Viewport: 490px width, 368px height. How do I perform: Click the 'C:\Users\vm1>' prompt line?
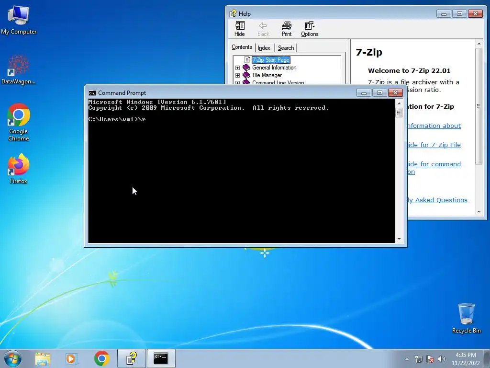[117, 119]
